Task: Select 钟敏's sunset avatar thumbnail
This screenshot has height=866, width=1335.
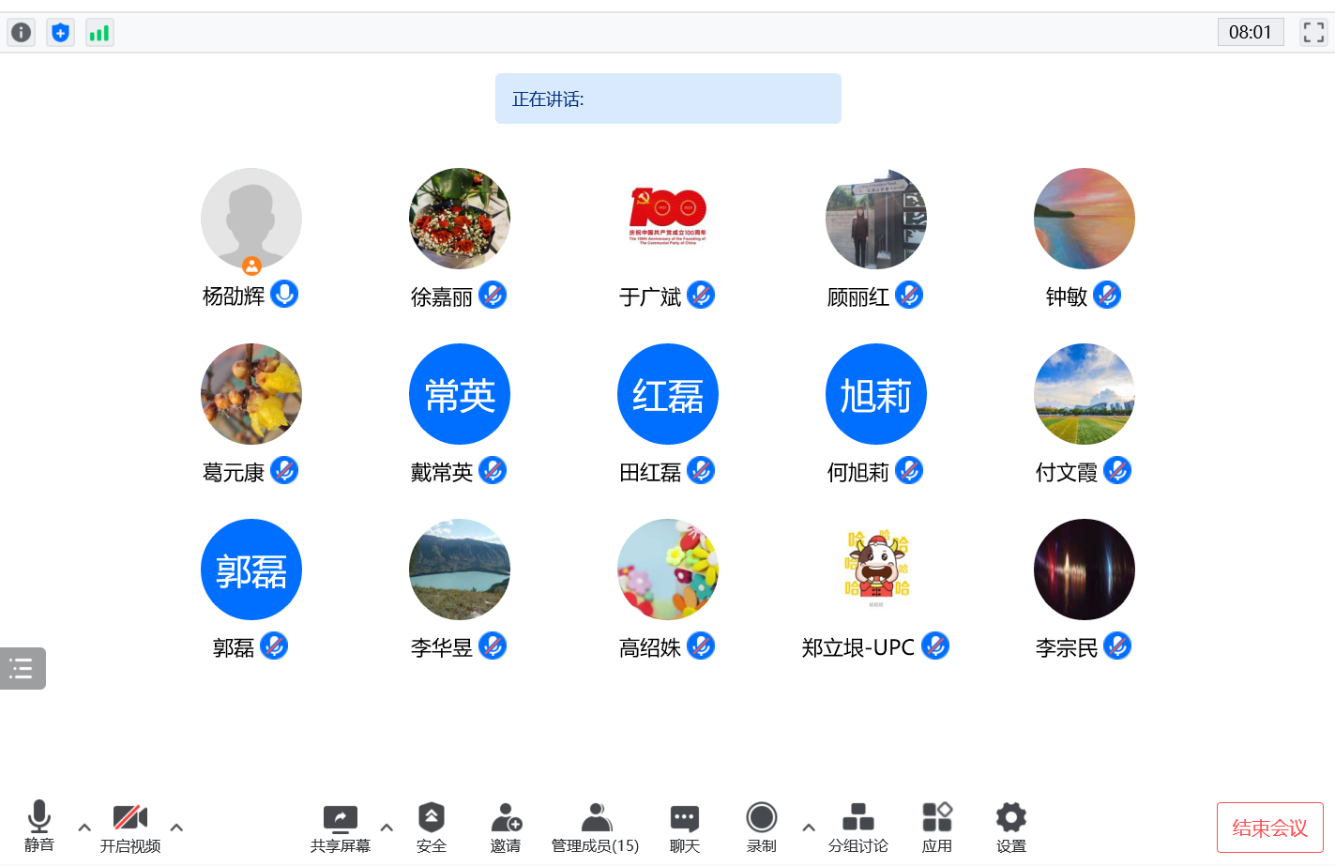Action: [x=1084, y=219]
